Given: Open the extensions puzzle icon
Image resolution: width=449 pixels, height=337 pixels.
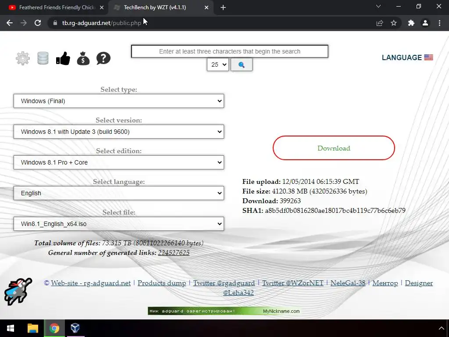Looking at the screenshot, I should point(411,23).
